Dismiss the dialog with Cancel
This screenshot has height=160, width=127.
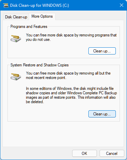point(112,154)
